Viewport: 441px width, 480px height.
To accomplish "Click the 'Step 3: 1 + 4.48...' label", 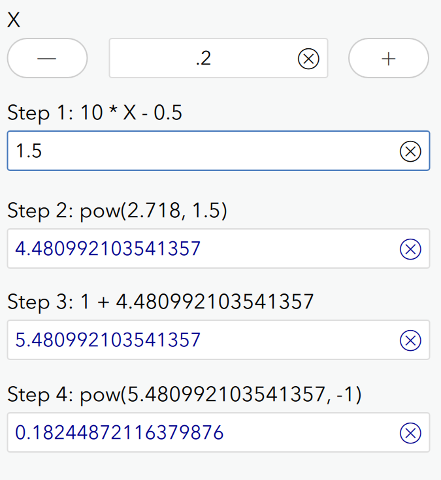I will [161, 302].
